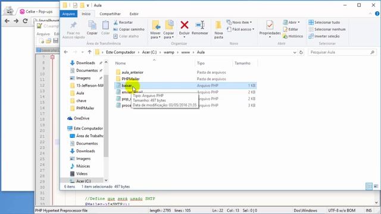The image size is (381, 214).
Task: Click the Pesquisar Aula search field
Action: 342,52
